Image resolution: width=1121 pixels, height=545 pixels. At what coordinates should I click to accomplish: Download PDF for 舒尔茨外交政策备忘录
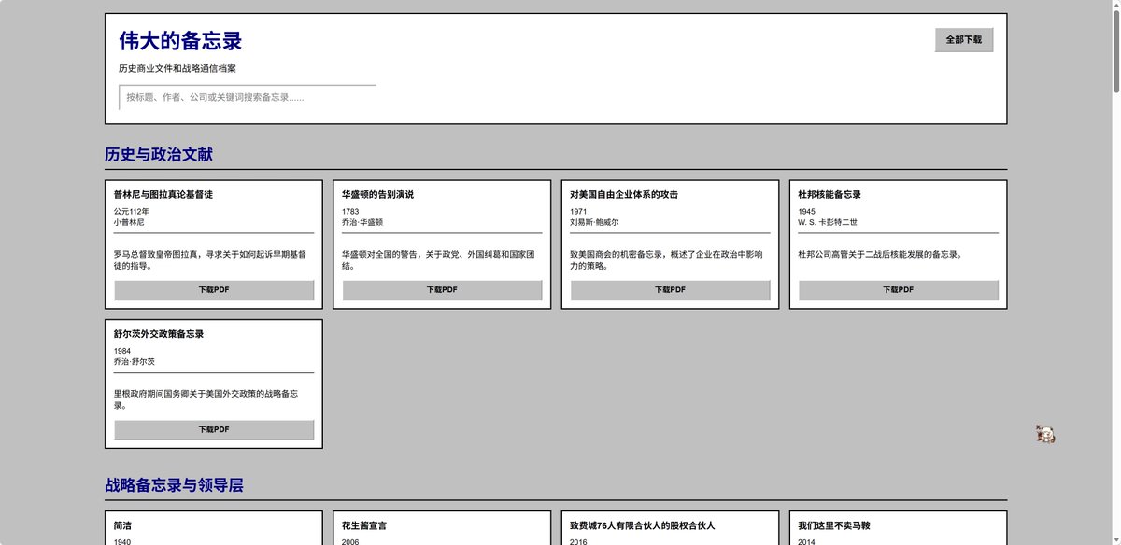214,430
